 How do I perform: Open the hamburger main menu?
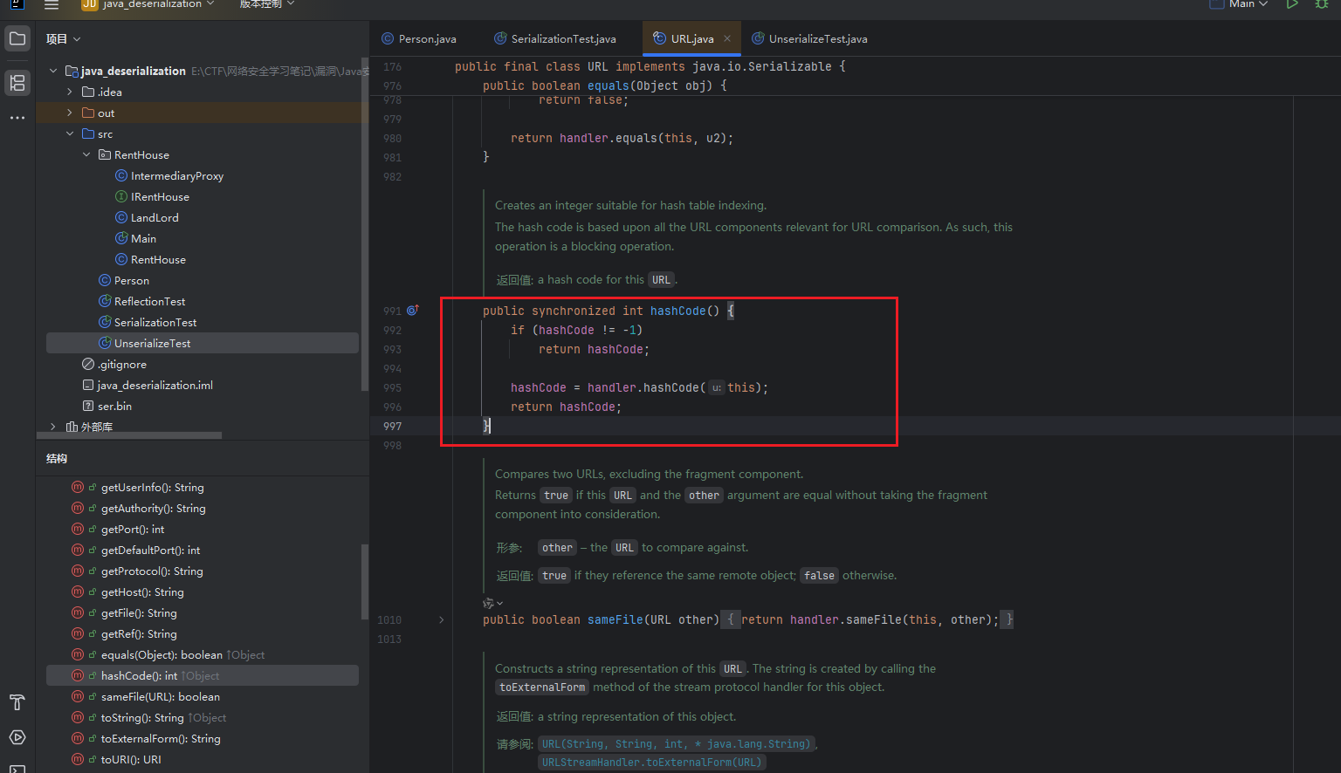(x=52, y=5)
